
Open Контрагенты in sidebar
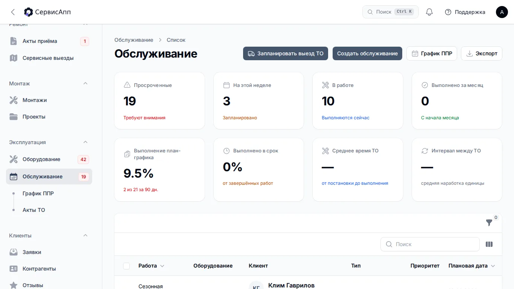(49, 269)
